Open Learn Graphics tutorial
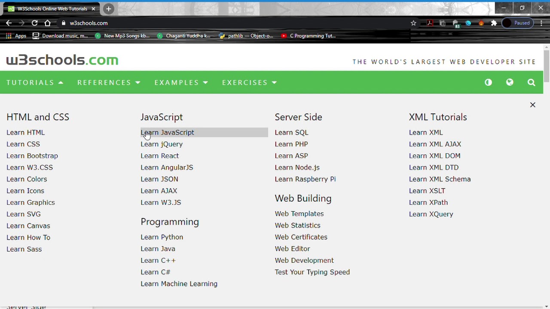This screenshot has height=309, width=550. click(31, 203)
